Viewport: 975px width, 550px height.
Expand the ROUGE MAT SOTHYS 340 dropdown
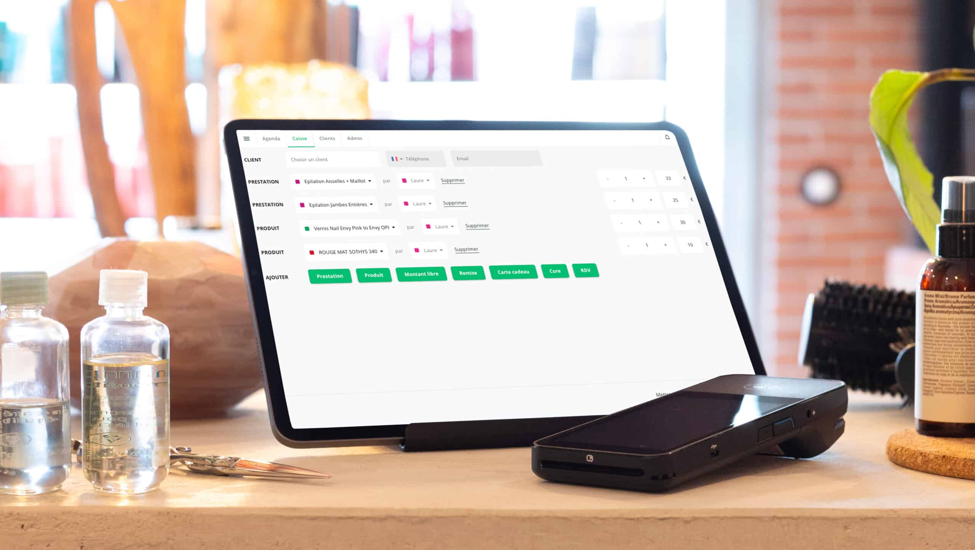379,250
